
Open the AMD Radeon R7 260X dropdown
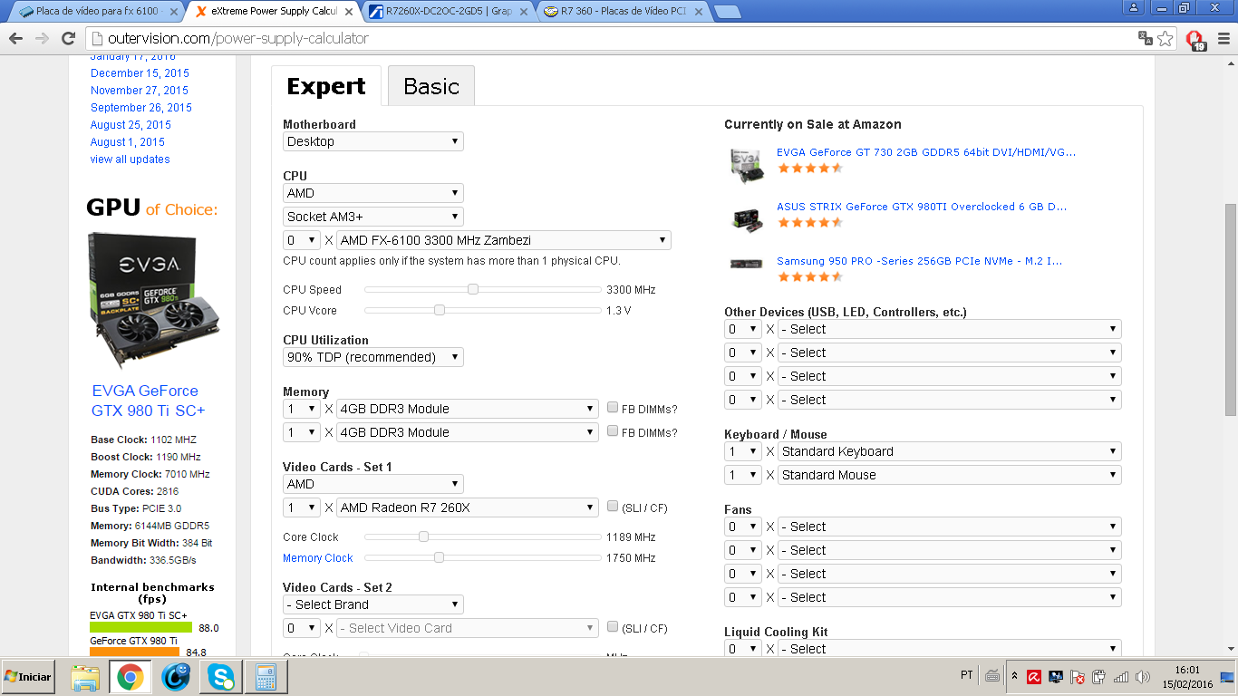468,507
